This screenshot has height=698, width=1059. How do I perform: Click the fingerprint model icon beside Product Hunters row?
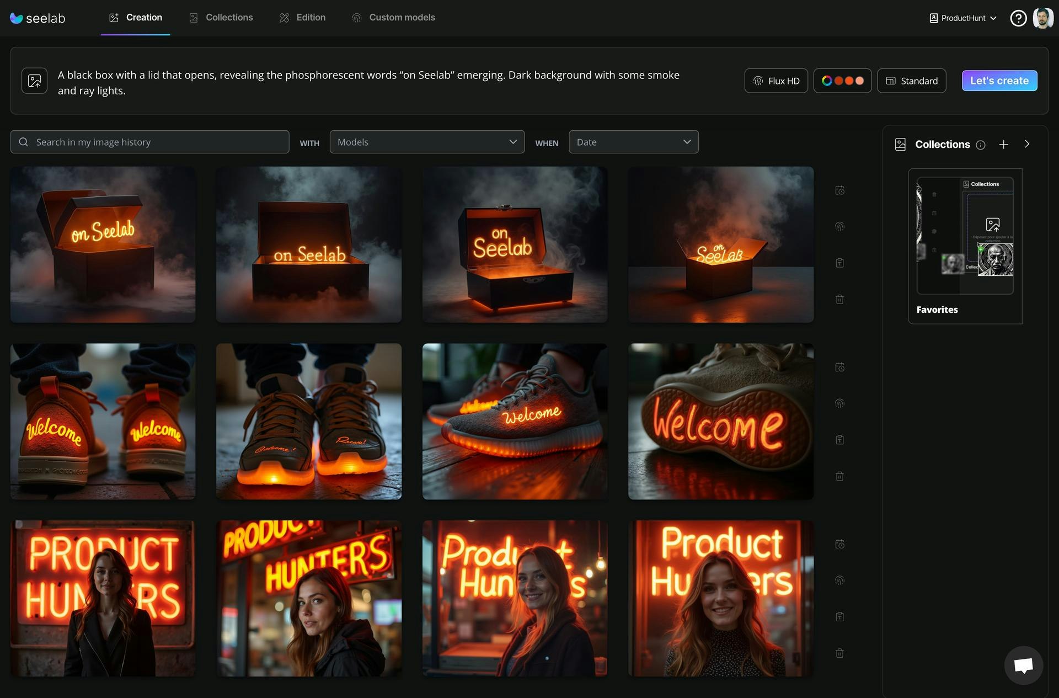(x=839, y=580)
